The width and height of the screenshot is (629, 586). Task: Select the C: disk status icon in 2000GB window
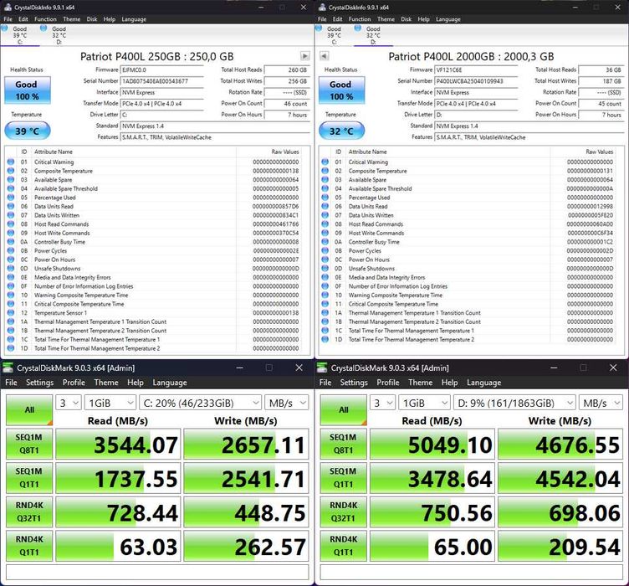[319, 28]
